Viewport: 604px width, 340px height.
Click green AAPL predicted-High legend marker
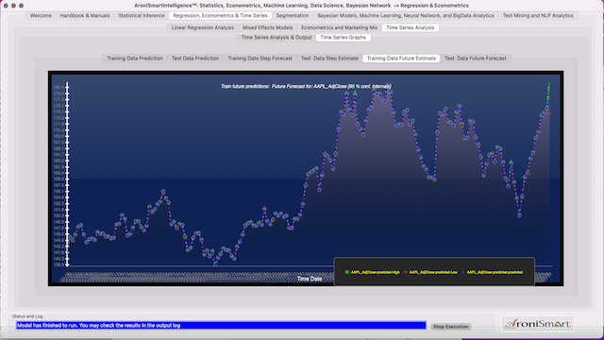click(x=347, y=272)
